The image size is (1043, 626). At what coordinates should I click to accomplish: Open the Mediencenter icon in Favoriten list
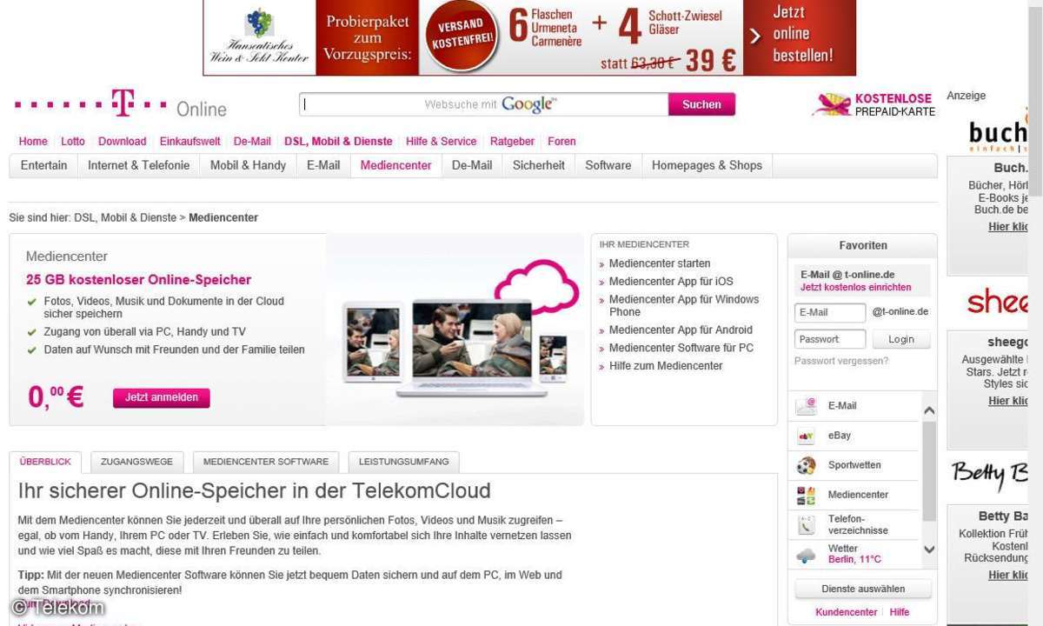807,495
